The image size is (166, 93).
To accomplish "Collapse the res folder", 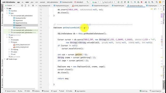I will [7, 37].
